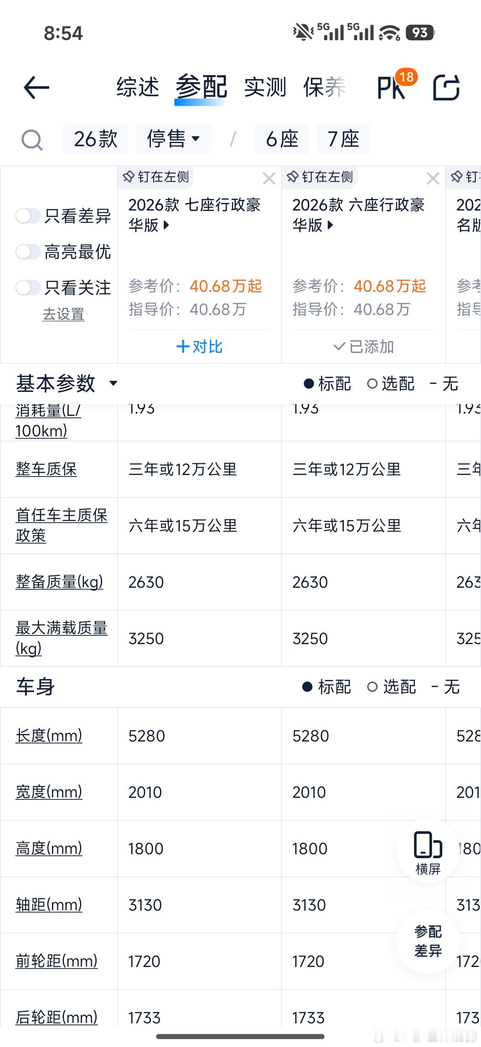Toggle the 只看关注 switch
Image resolution: width=481 pixels, height=1047 pixels.
click(x=28, y=288)
